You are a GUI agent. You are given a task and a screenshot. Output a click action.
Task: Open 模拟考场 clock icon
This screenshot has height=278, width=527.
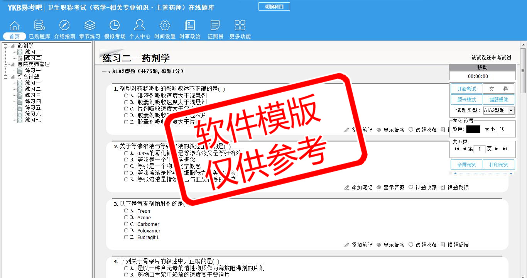[x=115, y=26]
